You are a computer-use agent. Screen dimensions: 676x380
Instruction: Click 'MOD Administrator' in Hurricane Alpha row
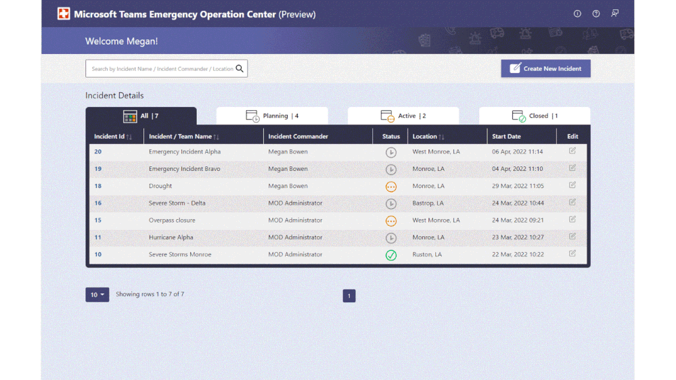click(x=295, y=237)
